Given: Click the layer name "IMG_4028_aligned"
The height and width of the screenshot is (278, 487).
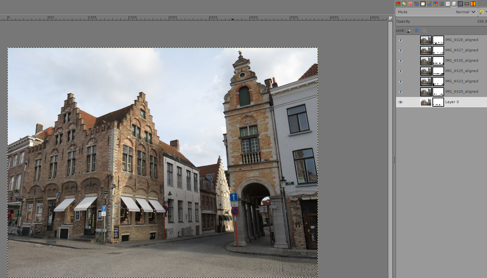Looking at the screenshot, I should click(x=462, y=40).
